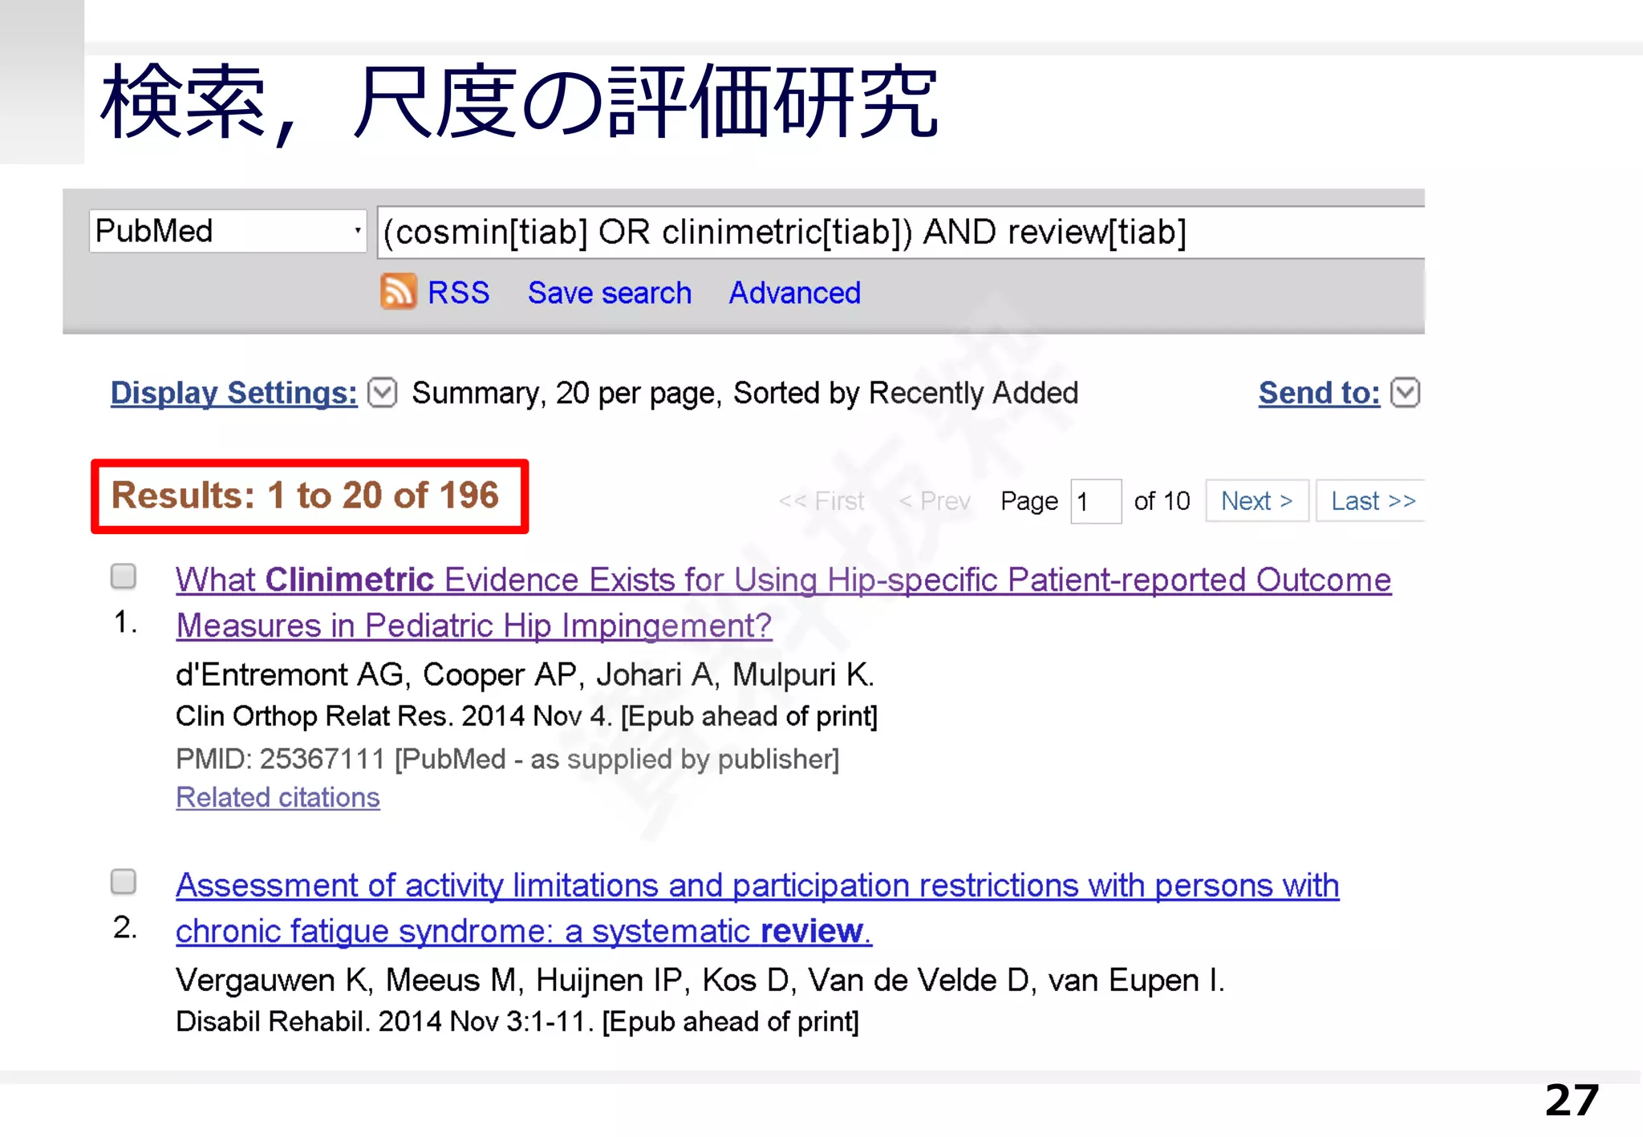The width and height of the screenshot is (1643, 1137).
Task: Check the box for result 2
Action: 124,881
